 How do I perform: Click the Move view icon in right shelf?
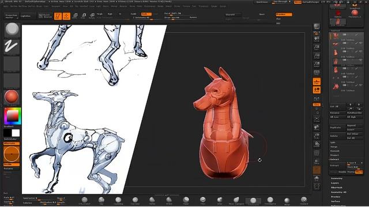click(317, 128)
